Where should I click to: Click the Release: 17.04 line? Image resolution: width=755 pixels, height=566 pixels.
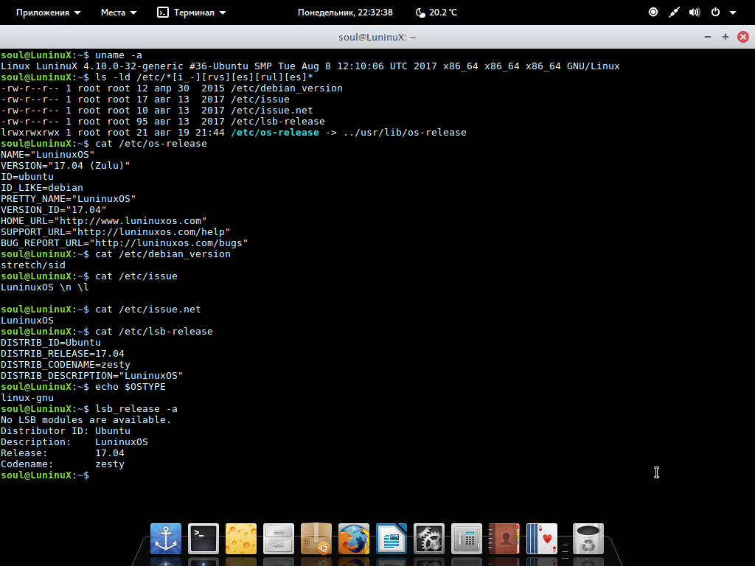[x=63, y=453]
